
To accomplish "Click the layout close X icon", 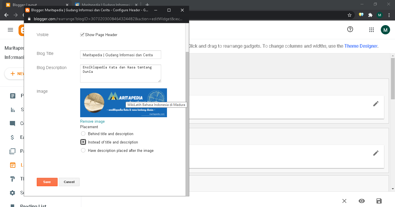I will [344, 201].
